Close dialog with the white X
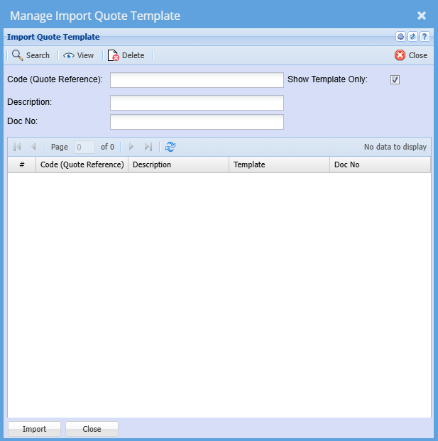Viewport: 438px width, 441px height. (x=422, y=16)
